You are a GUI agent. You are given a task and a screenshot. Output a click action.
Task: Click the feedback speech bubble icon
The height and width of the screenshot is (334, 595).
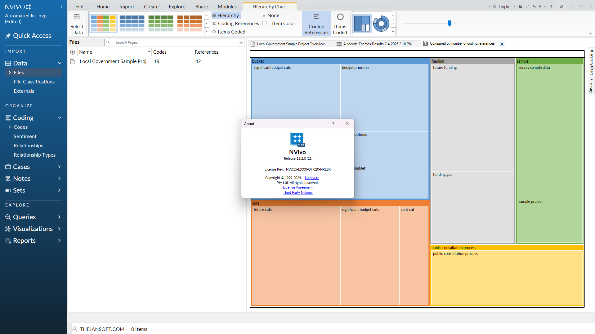pyautogui.click(x=561, y=7)
